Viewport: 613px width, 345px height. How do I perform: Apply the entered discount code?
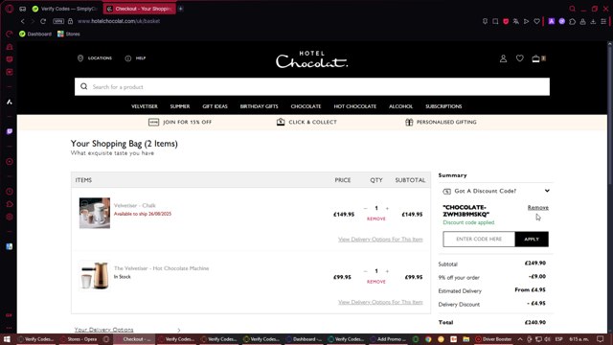(532, 239)
